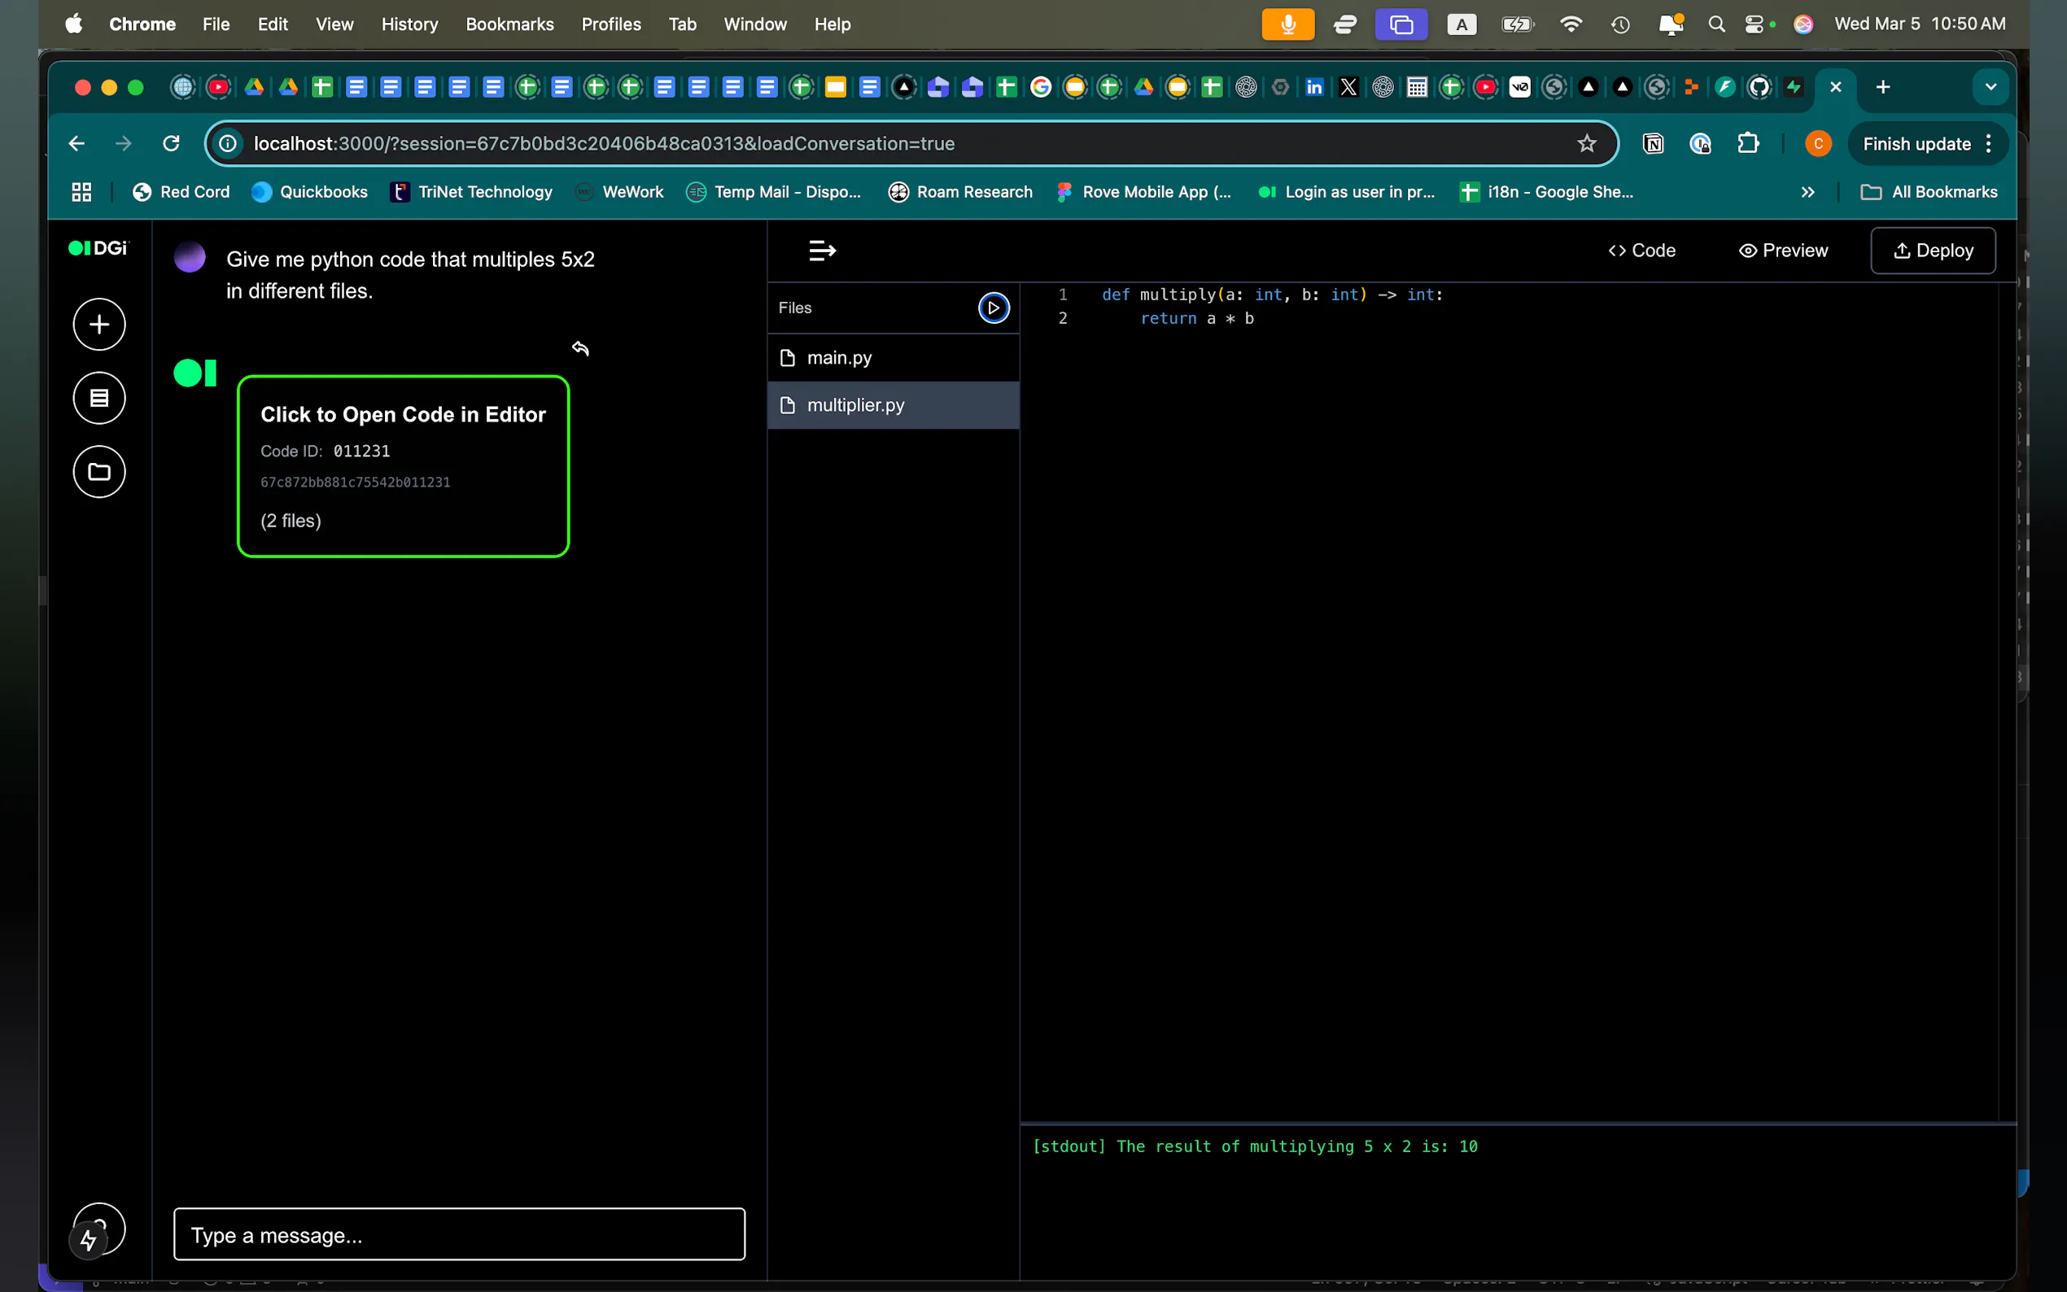The height and width of the screenshot is (1292, 2067).
Task: Open Chrome three-dot menu
Action: [x=1988, y=143]
